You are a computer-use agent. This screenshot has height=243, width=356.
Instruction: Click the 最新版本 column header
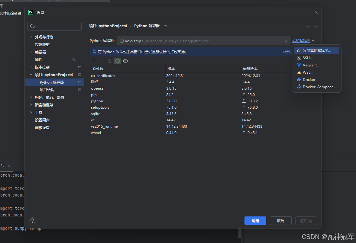pos(266,69)
